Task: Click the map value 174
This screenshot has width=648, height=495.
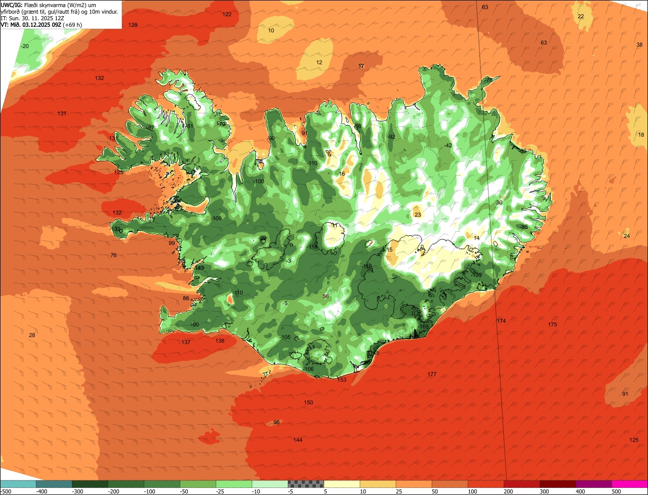Action: pyautogui.click(x=501, y=321)
